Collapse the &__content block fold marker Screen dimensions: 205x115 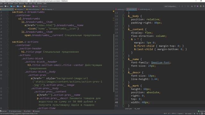pos(124,29)
